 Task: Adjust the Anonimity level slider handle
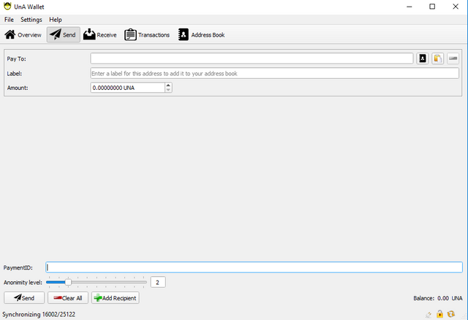point(68,282)
